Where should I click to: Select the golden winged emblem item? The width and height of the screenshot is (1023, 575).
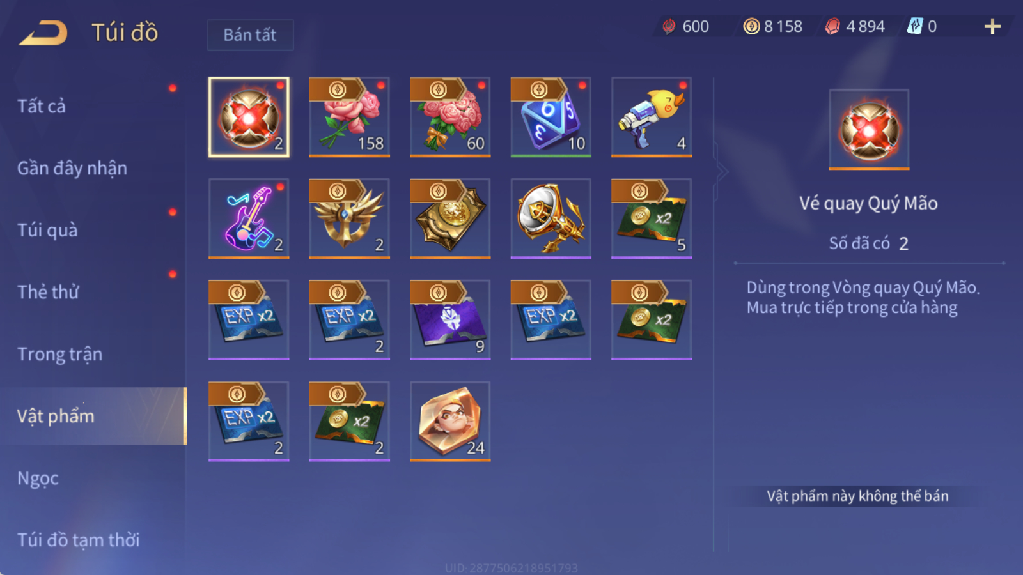point(349,218)
